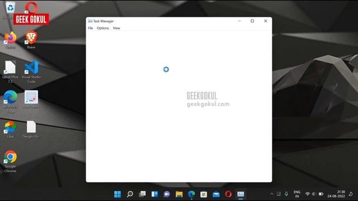Open volume speaker tray icon

[x=314, y=194]
